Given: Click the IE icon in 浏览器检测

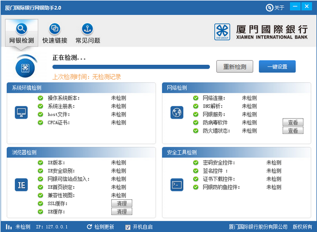Looking at the screenshot, I should point(21,185).
